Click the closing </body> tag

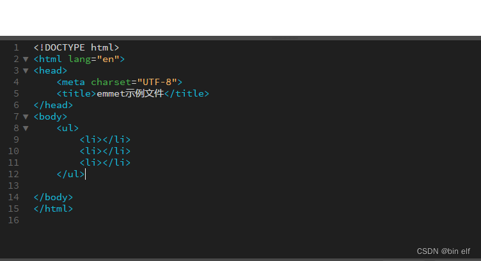click(x=53, y=197)
